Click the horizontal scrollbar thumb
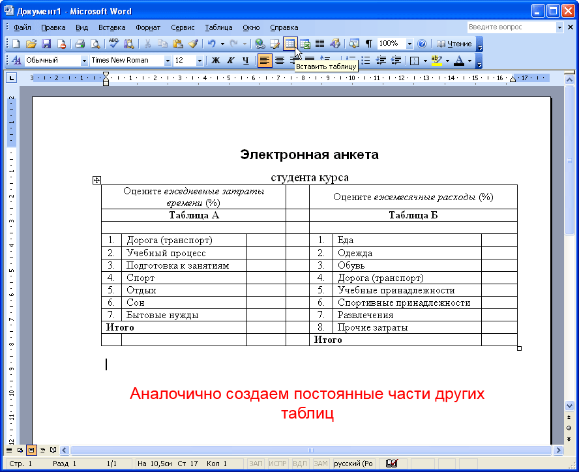 [x=311, y=450]
